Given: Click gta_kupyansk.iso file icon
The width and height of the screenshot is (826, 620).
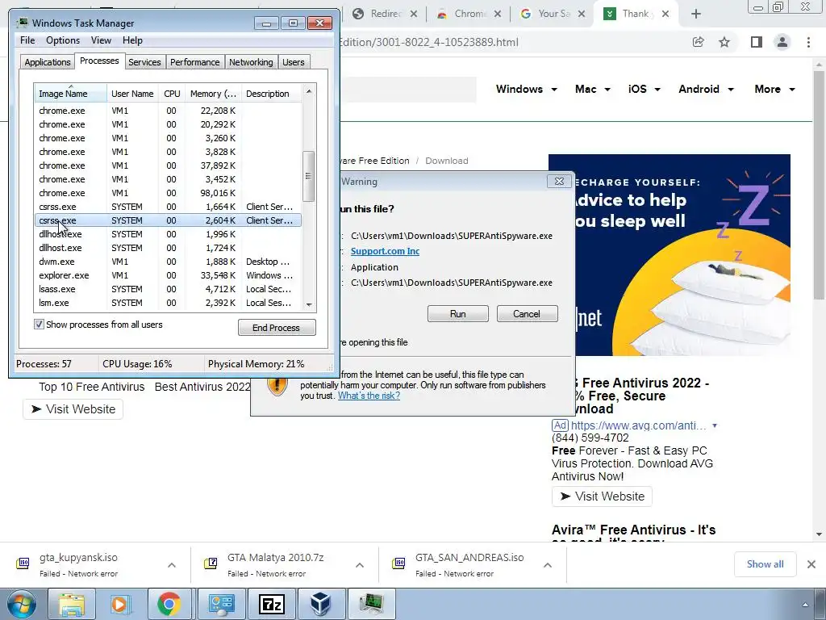Looking at the screenshot, I should (x=23, y=563).
